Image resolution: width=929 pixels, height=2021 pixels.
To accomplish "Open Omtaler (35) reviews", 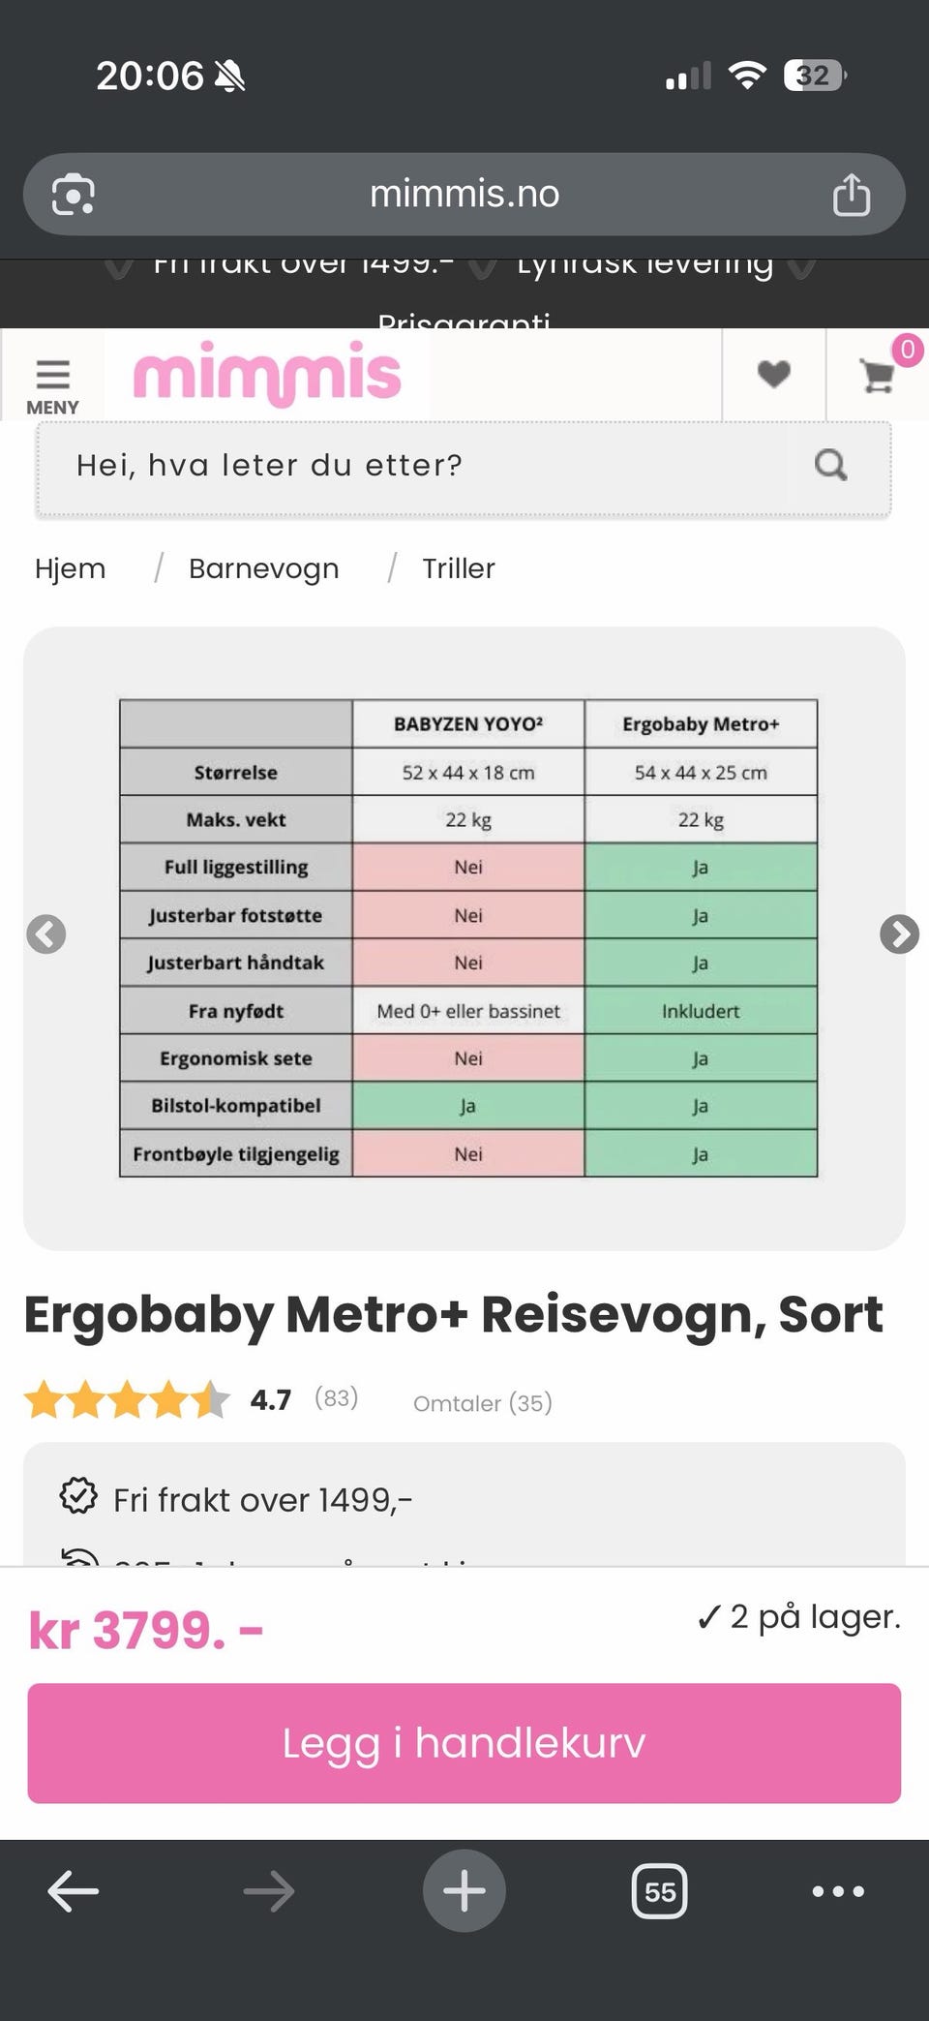I will pyautogui.click(x=482, y=1403).
